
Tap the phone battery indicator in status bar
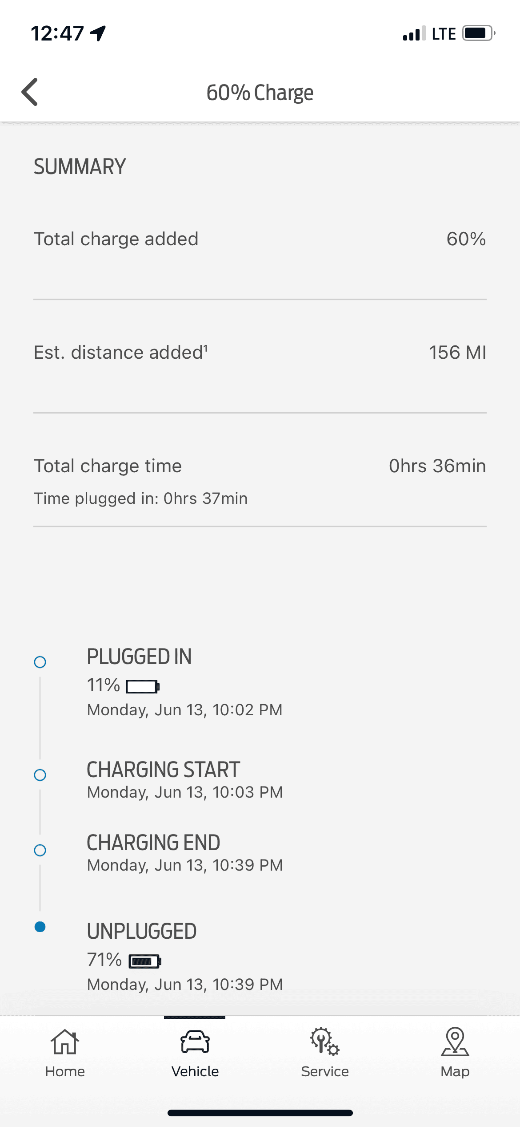point(478,33)
